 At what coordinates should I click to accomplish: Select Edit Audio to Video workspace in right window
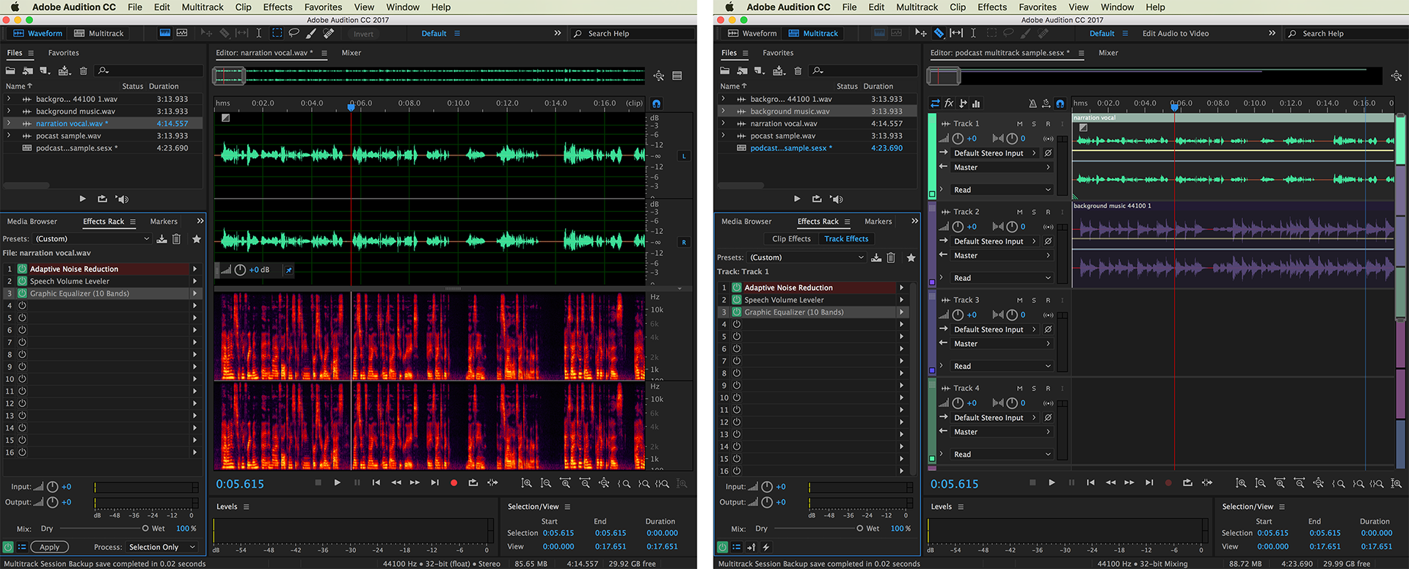pyautogui.click(x=1175, y=33)
